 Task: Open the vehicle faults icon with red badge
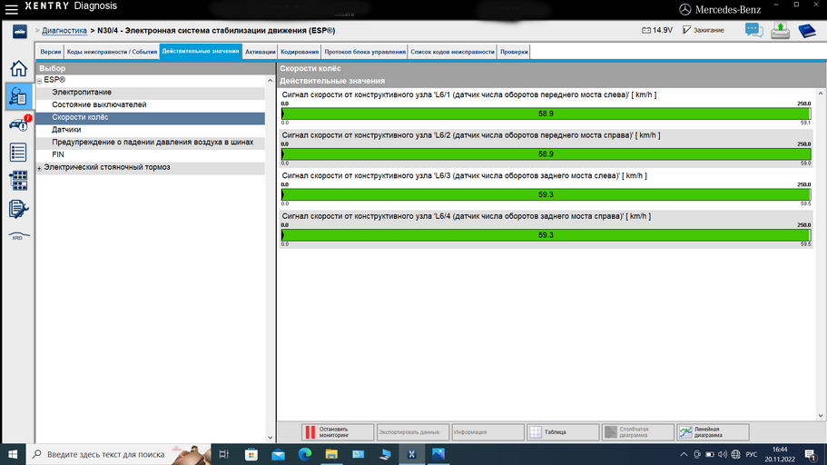pos(19,124)
